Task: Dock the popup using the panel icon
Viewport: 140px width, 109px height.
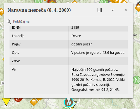Action: click(x=99, y=10)
